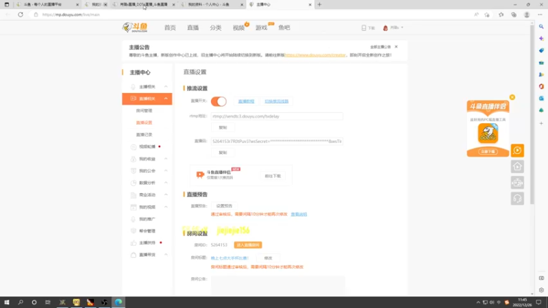Copy the rtmp address with 复制 button
The height and width of the screenshot is (308, 548).
pos(223,127)
